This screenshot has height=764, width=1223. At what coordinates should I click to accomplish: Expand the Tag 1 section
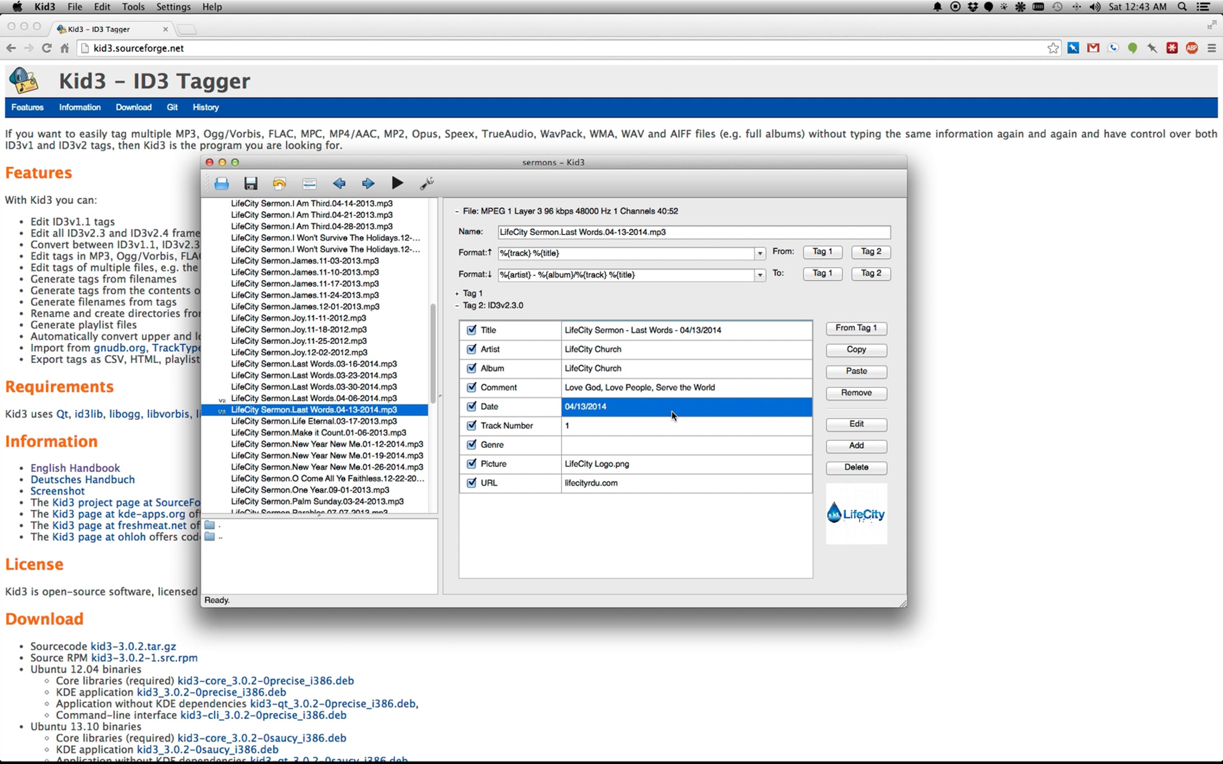tap(457, 293)
